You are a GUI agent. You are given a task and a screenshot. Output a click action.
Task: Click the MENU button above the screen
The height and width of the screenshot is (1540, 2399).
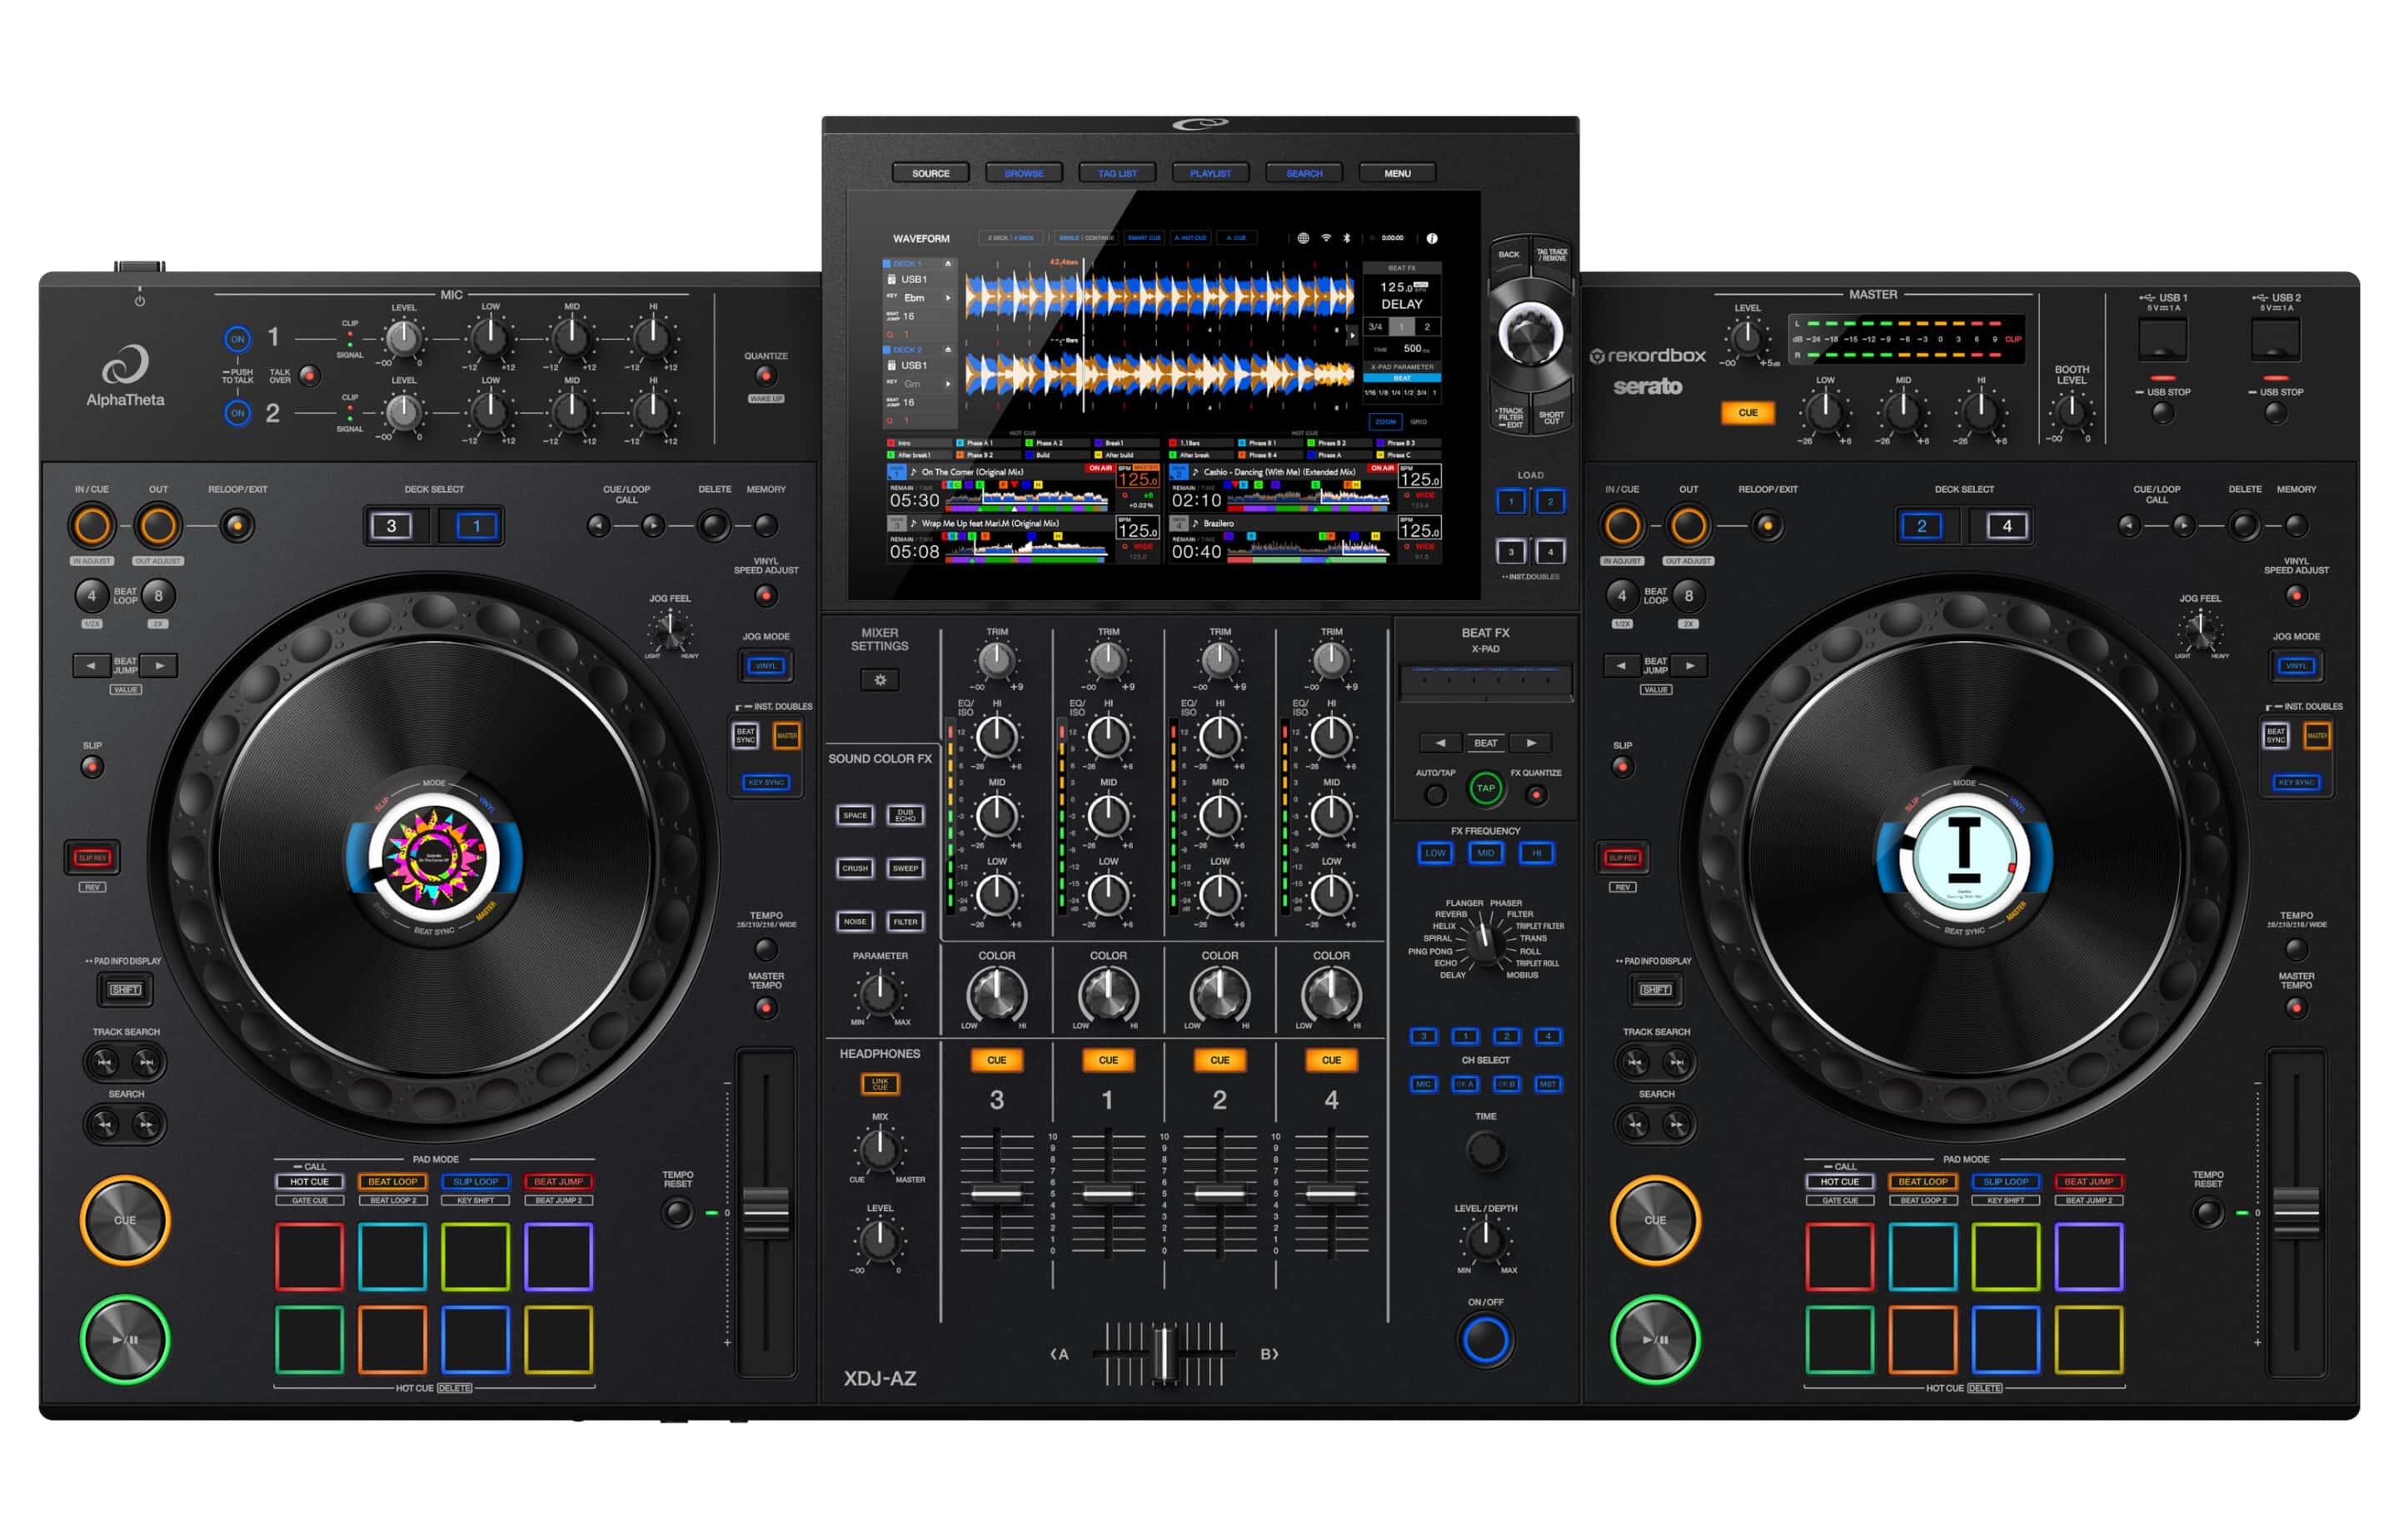click(x=1398, y=173)
